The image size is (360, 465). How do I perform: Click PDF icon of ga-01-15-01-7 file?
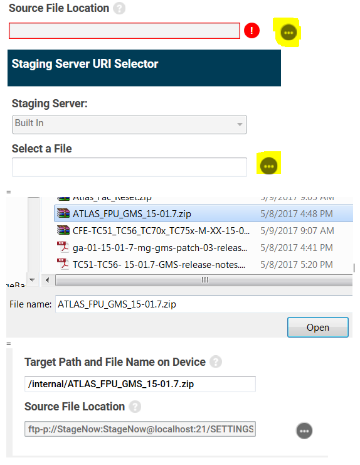click(x=63, y=247)
